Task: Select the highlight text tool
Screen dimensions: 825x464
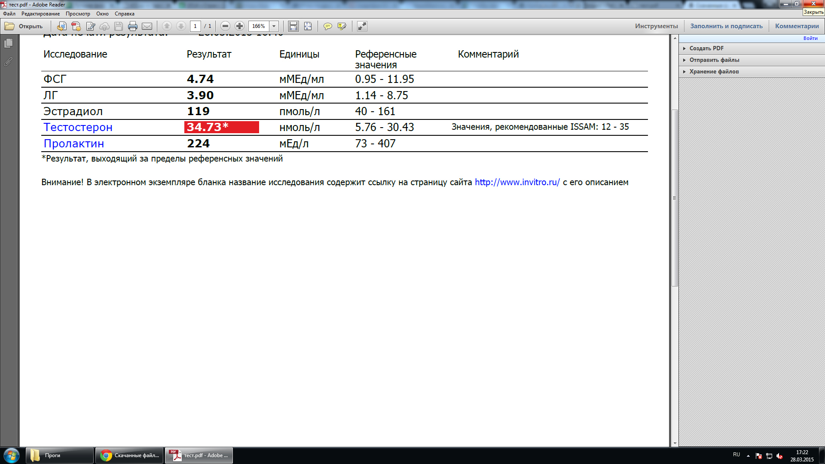Action: (x=342, y=26)
